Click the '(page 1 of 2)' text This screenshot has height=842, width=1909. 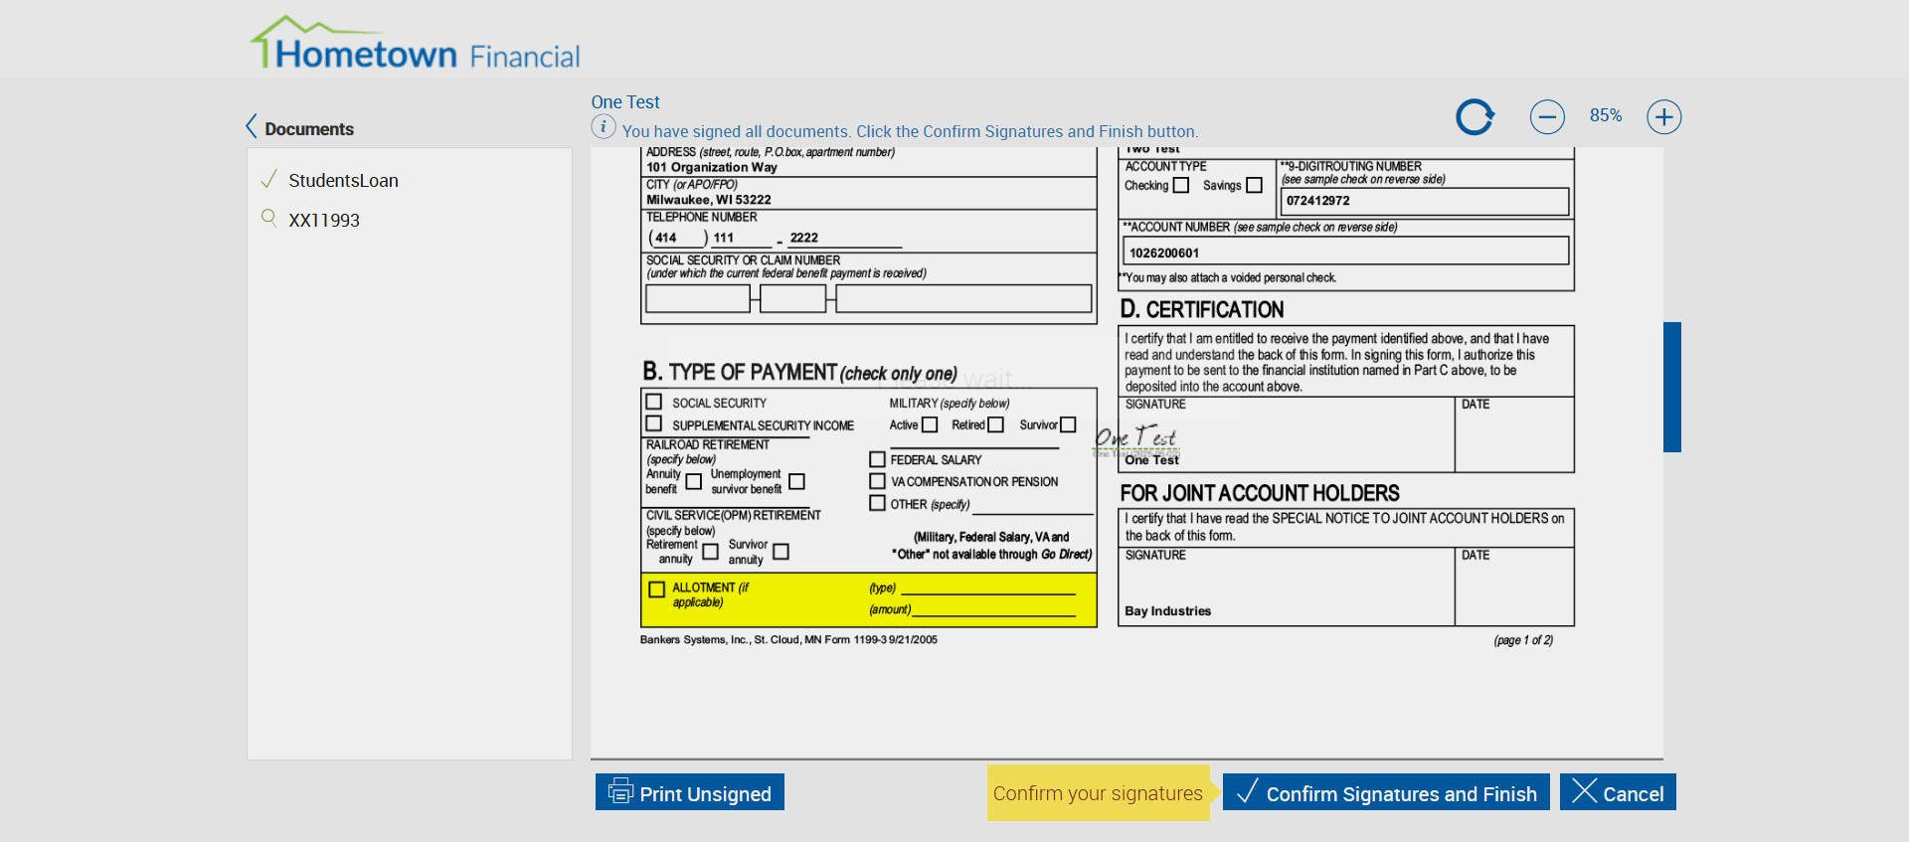[1523, 640]
